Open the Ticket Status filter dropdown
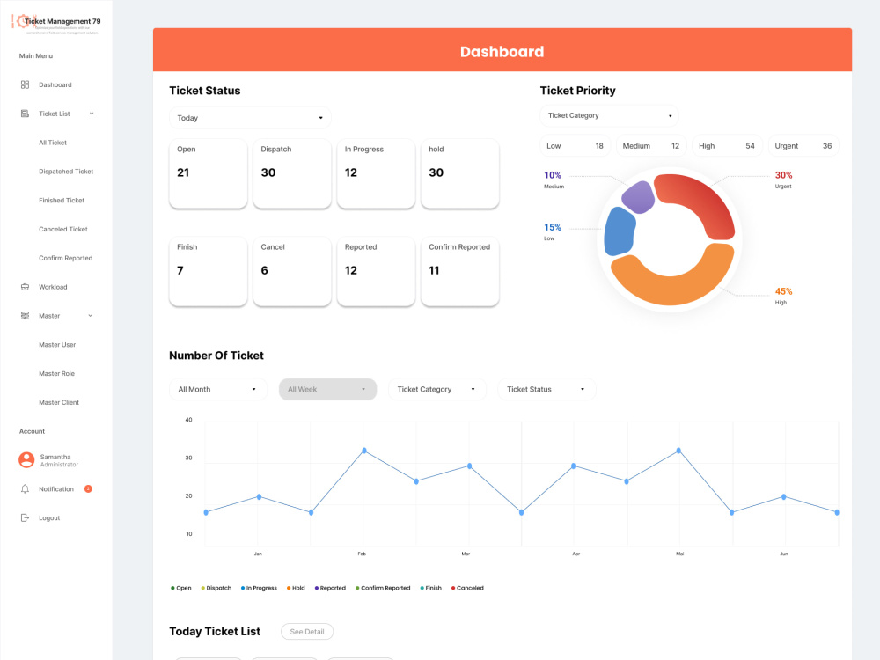Viewport: 880px width, 660px height. [x=546, y=389]
